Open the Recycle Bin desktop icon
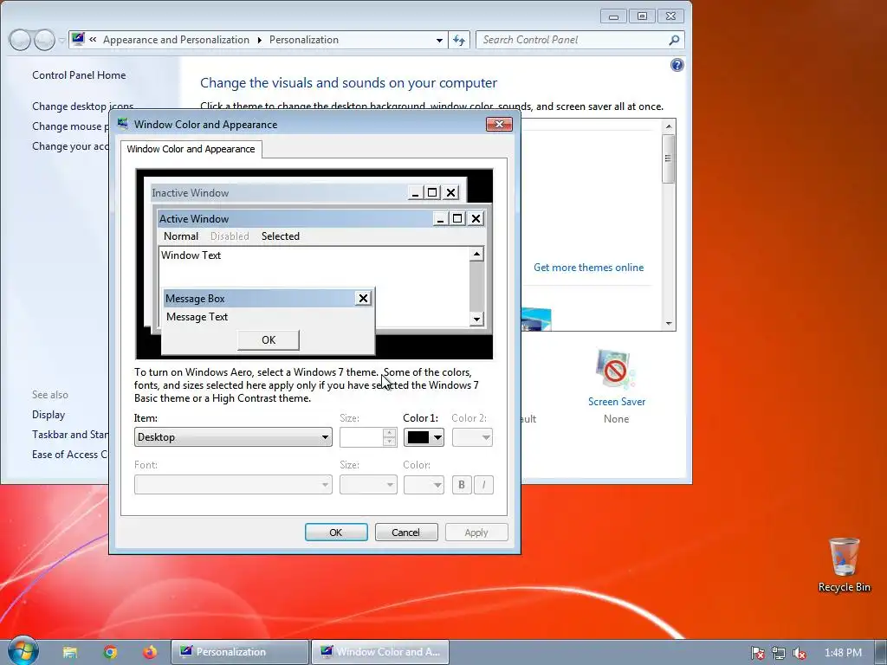The height and width of the screenshot is (665, 887). click(844, 565)
